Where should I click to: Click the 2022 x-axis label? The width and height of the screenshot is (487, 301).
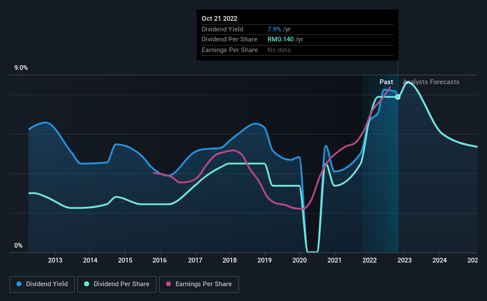[370, 260]
